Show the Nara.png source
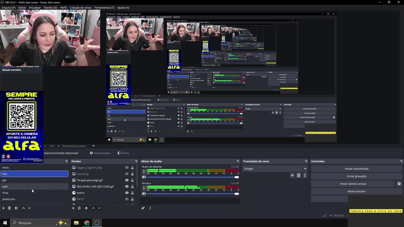 (x=127, y=174)
